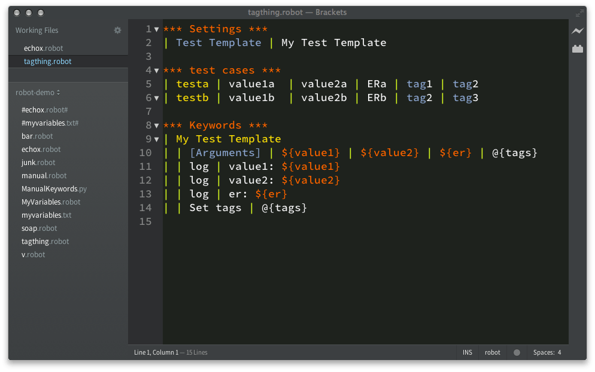This screenshot has height=372, width=595.
Task: Click the Line 1, Column 1 indicator
Action: [x=156, y=352]
